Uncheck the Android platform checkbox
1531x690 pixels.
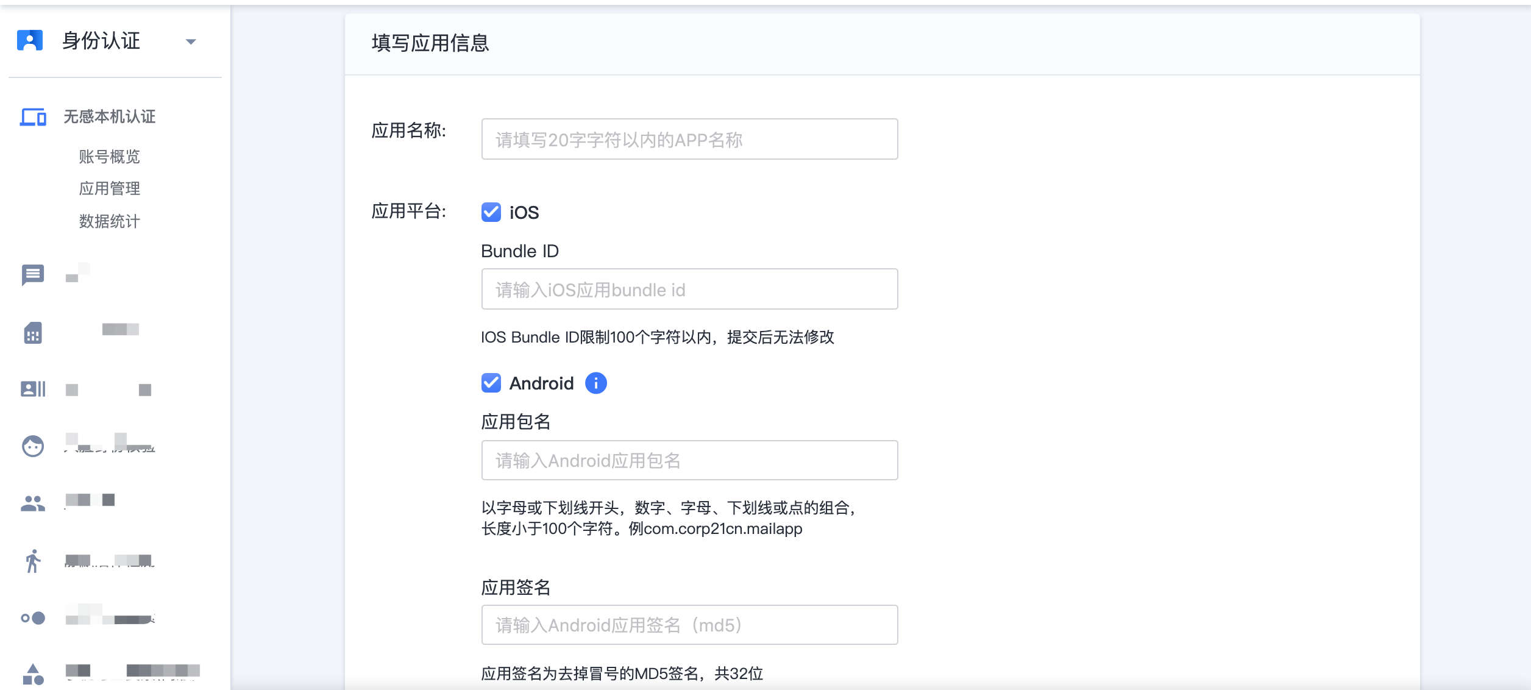tap(491, 383)
